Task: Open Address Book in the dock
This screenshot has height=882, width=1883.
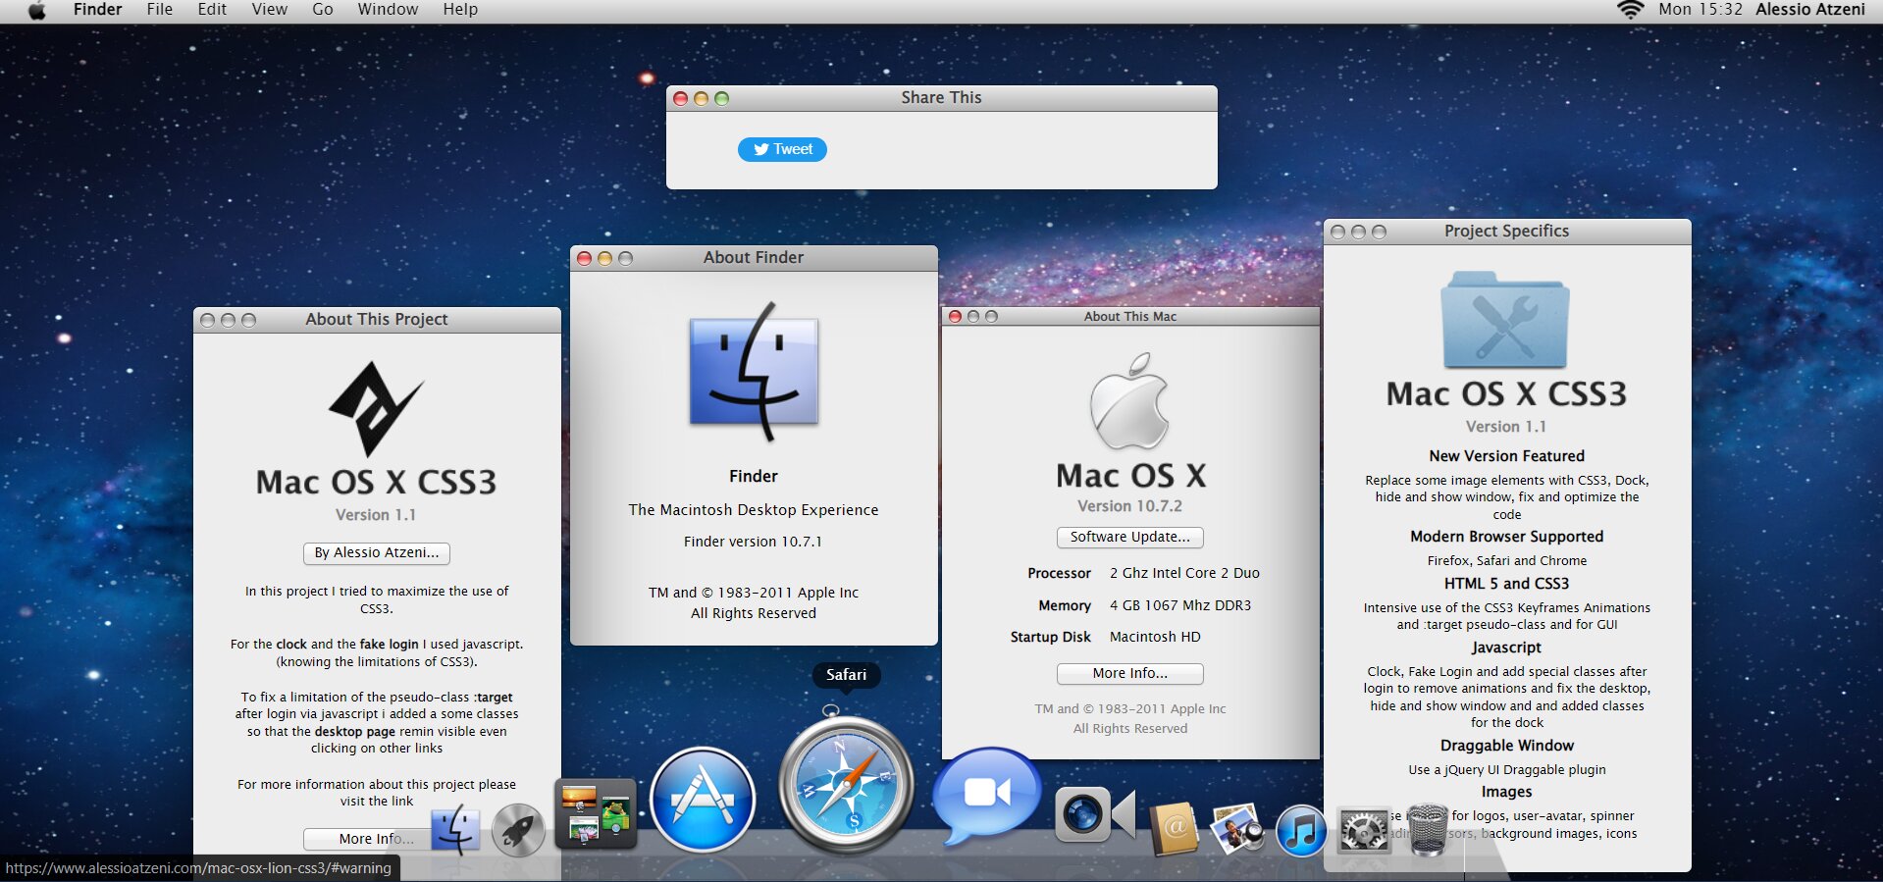Action: (1174, 829)
